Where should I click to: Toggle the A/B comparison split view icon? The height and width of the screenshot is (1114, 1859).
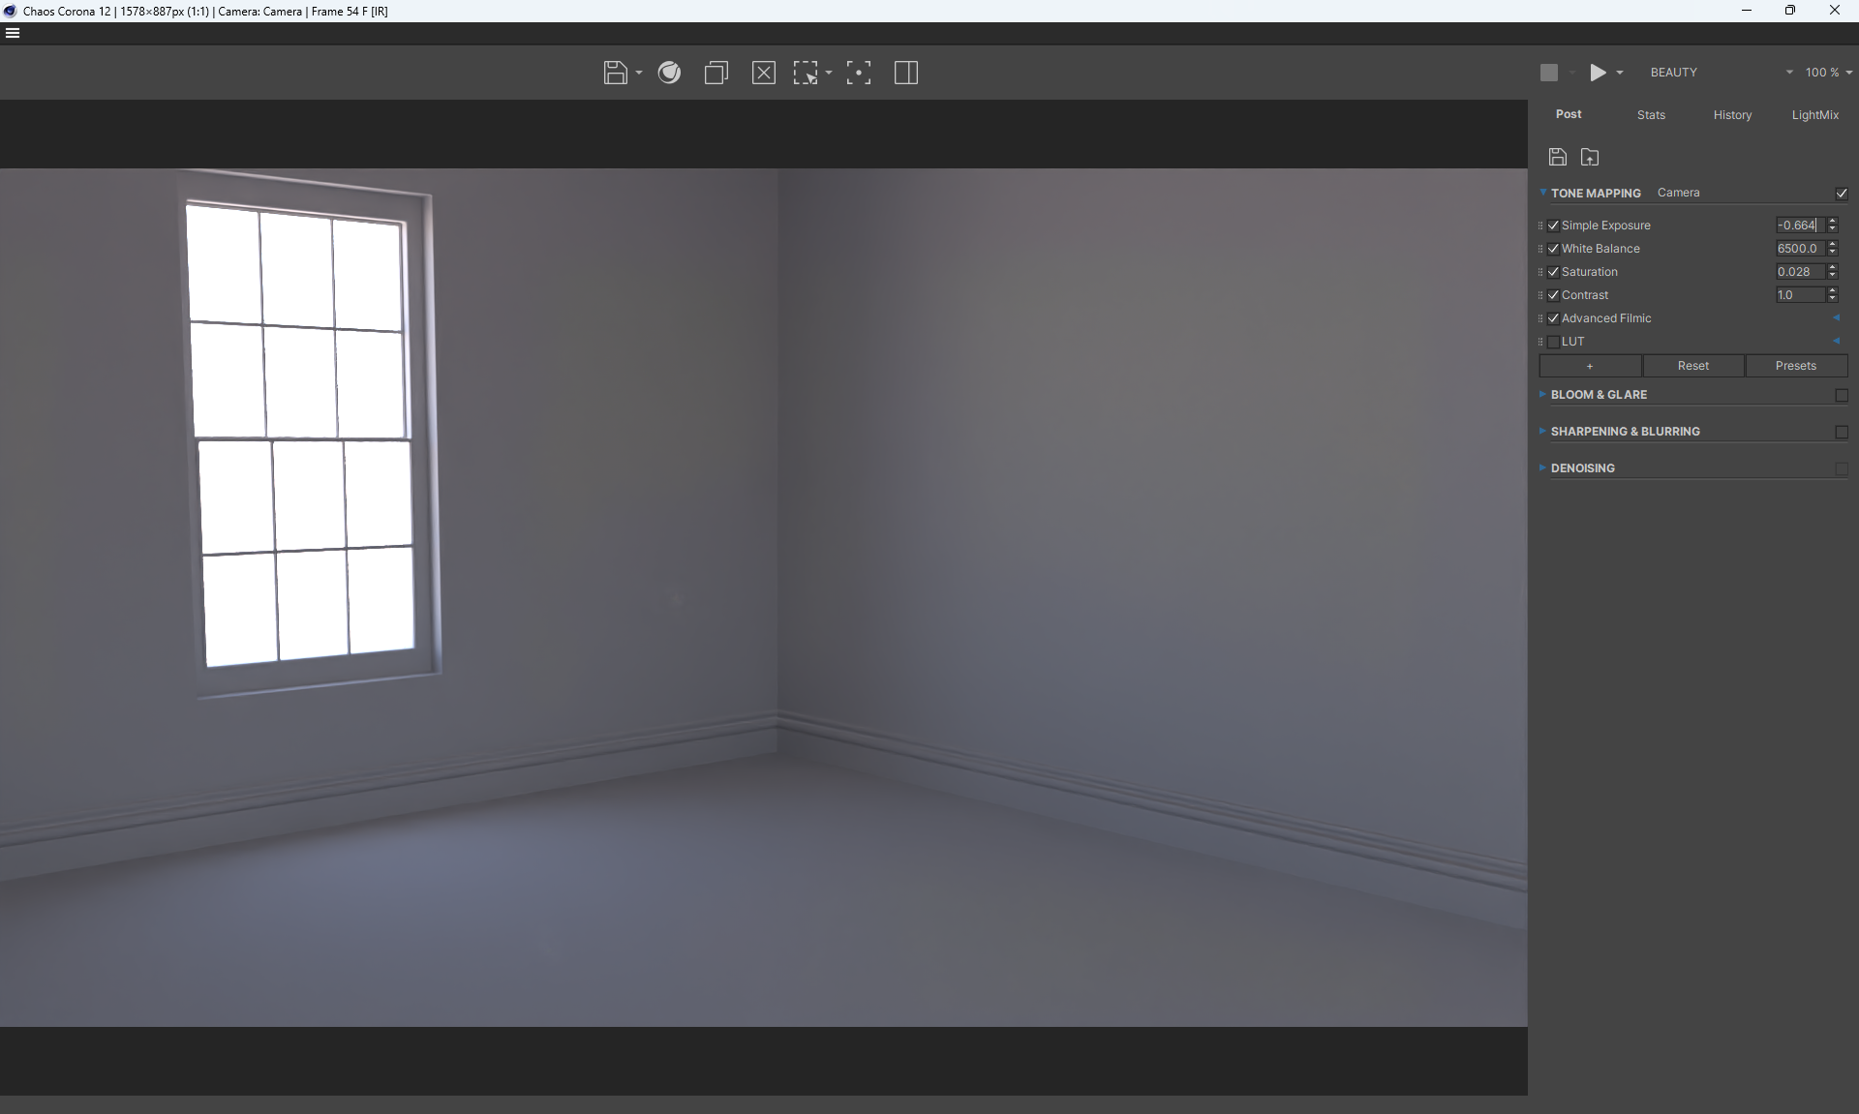906,73
